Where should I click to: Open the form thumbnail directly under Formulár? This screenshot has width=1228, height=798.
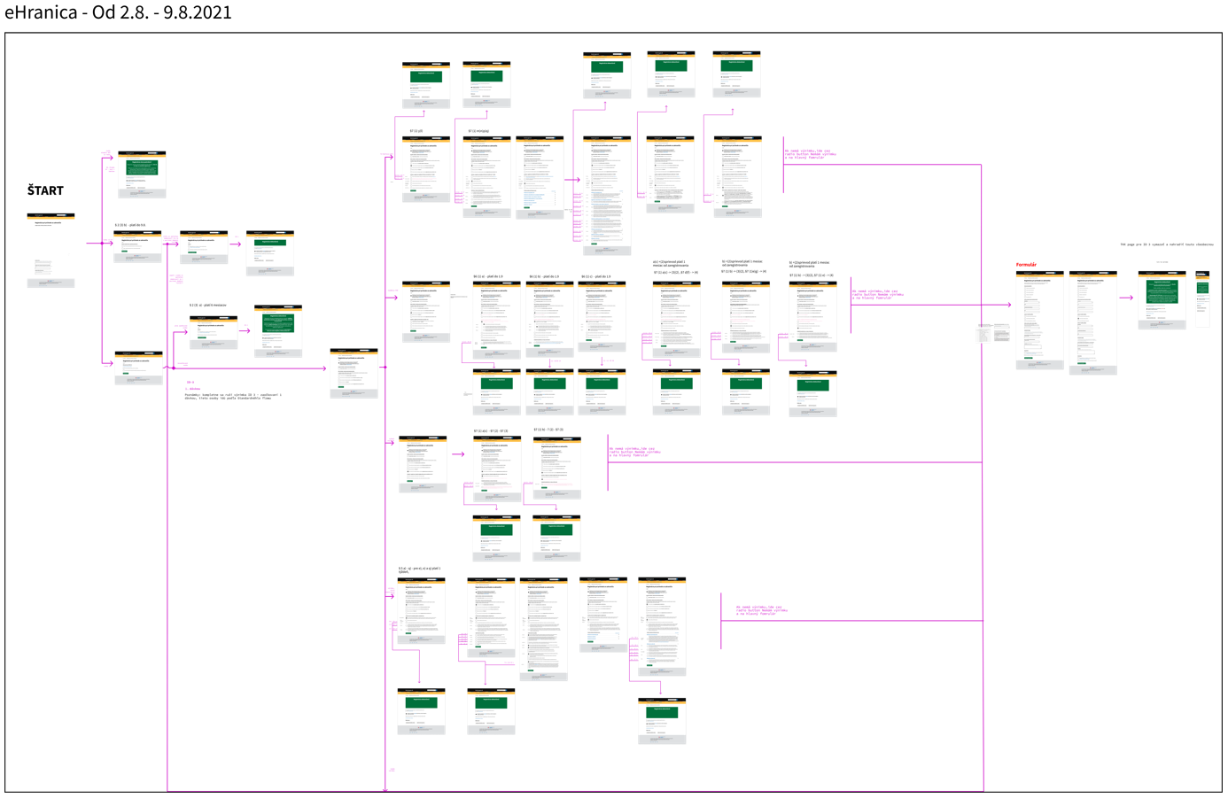tap(1039, 320)
